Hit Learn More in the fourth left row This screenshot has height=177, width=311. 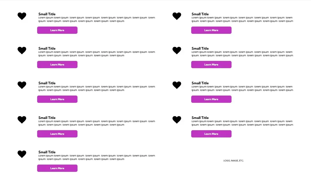(x=57, y=134)
